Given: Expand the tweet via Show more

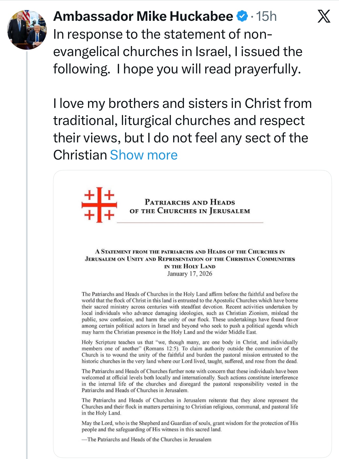Looking at the screenshot, I should [x=143, y=155].
